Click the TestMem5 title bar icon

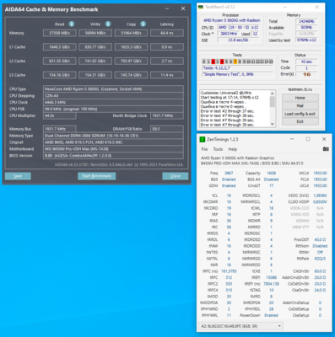point(201,7)
